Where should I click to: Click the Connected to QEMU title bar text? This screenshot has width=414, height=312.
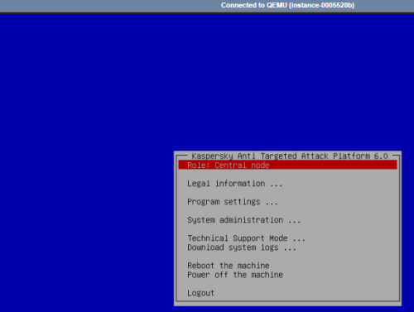pyautogui.click(x=287, y=5)
